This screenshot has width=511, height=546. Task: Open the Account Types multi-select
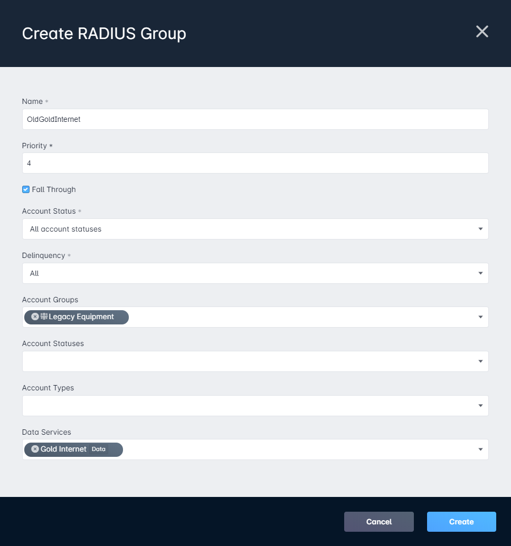pos(255,406)
